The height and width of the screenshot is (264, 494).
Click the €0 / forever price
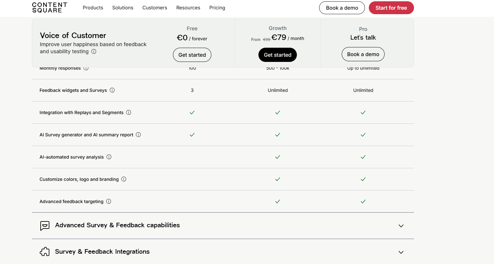pos(192,38)
